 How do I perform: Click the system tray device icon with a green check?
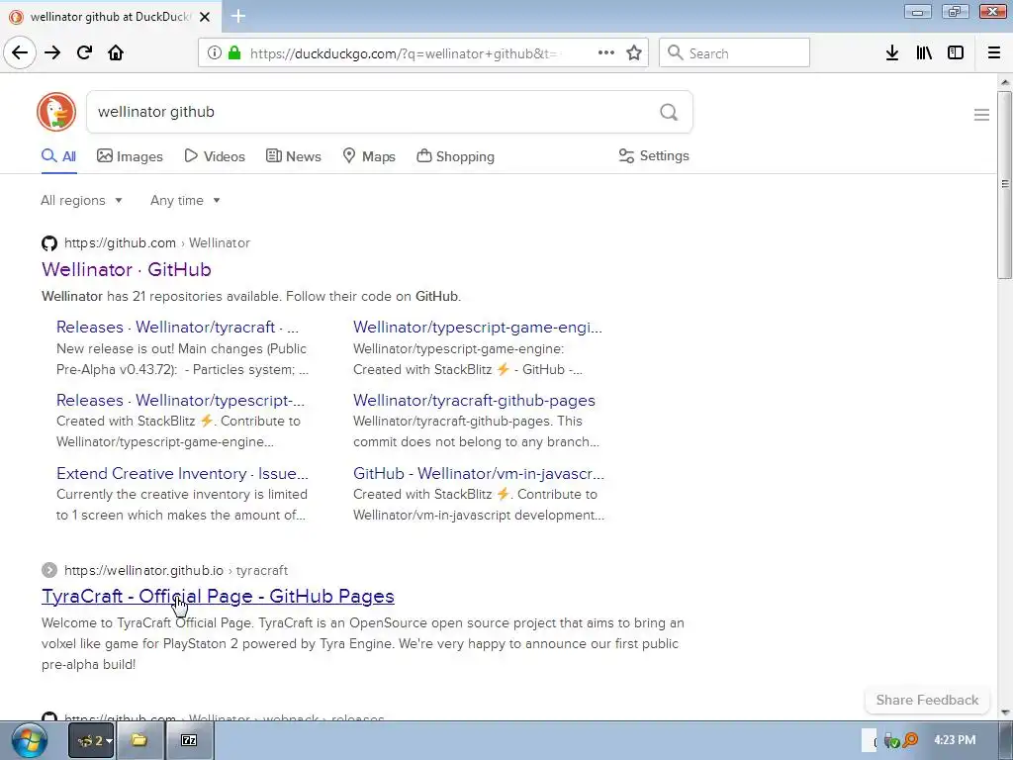pyautogui.click(x=891, y=740)
